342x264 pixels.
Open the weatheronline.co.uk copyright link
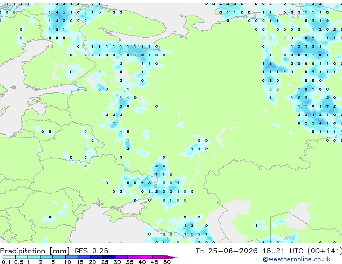(297, 259)
